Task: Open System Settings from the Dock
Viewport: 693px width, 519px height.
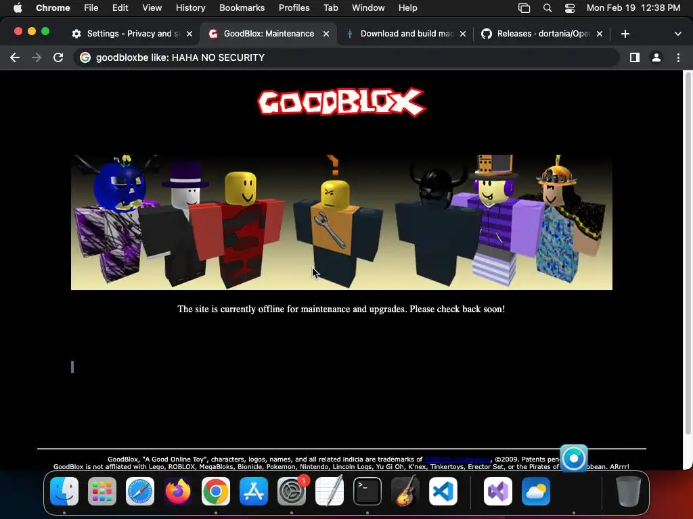Action: (x=292, y=491)
